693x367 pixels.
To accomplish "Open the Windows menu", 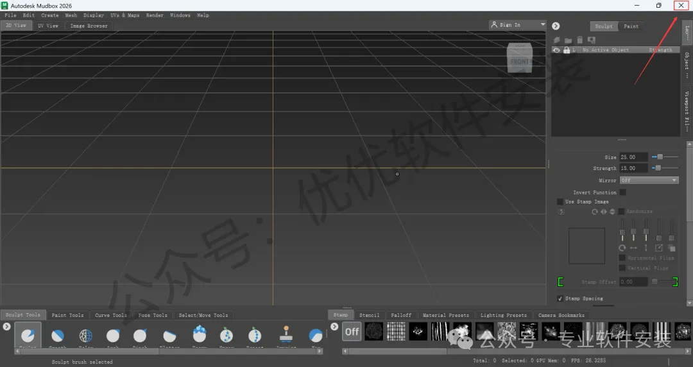I will [180, 15].
